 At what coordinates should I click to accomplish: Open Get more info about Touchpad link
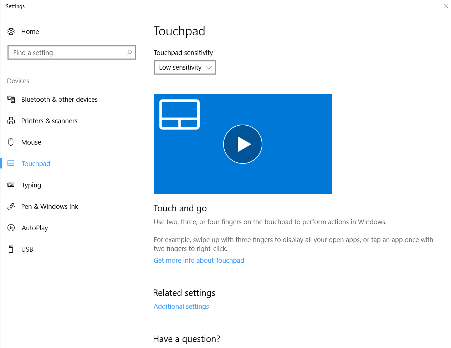[x=199, y=261]
